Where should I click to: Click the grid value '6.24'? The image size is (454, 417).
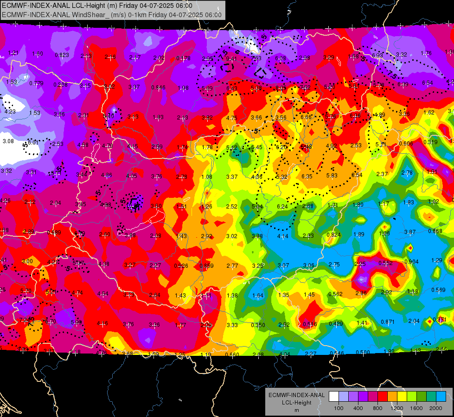tap(282, 206)
